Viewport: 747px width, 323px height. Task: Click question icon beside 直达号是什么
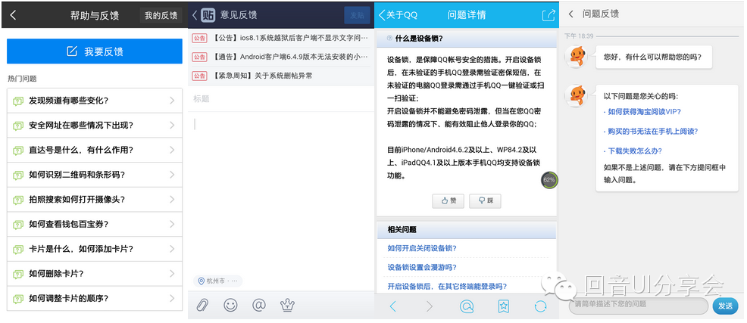pos(18,151)
